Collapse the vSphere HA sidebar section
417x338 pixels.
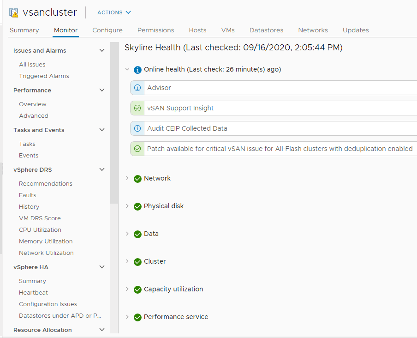[x=101, y=267]
